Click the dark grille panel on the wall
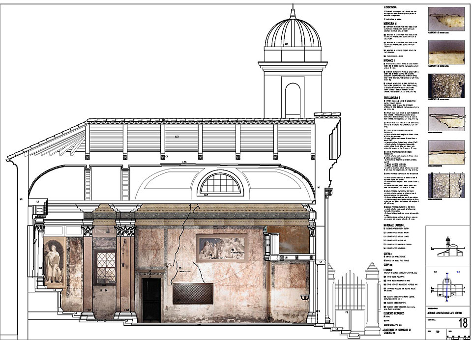The height and width of the screenshot is (340, 472). [193, 293]
